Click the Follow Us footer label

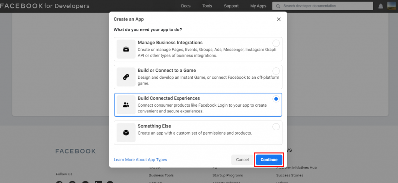(x=64, y=174)
